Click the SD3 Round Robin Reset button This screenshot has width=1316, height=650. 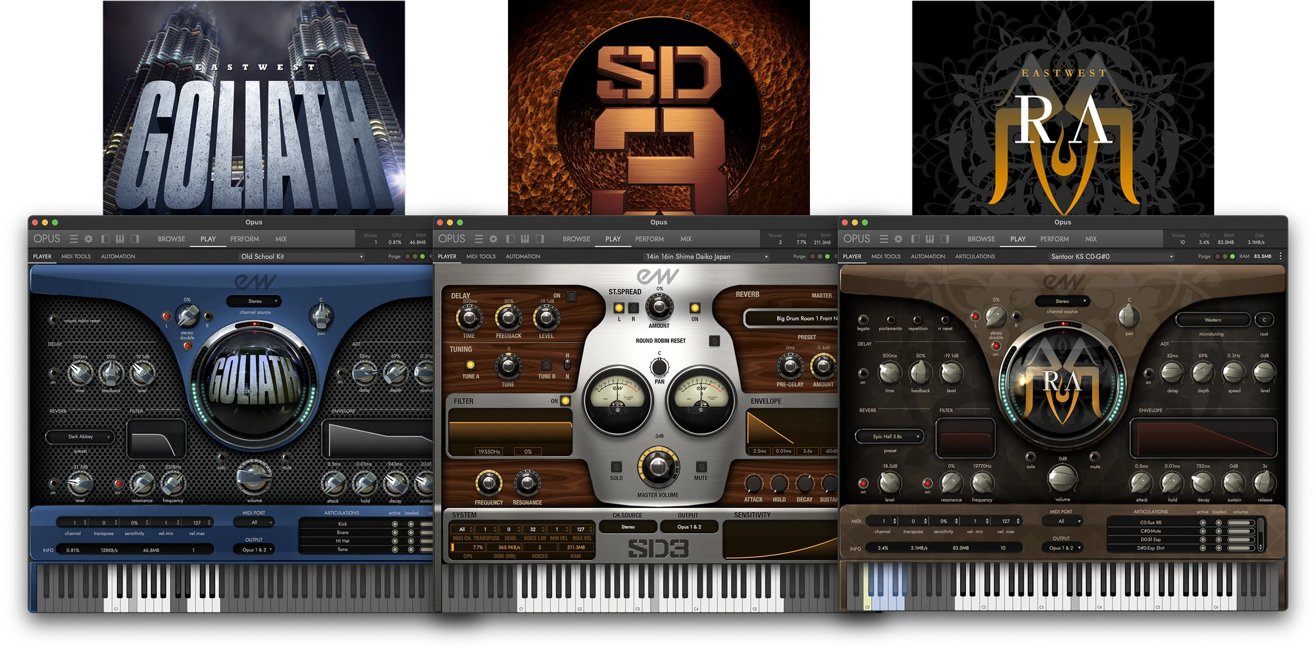[x=714, y=340]
